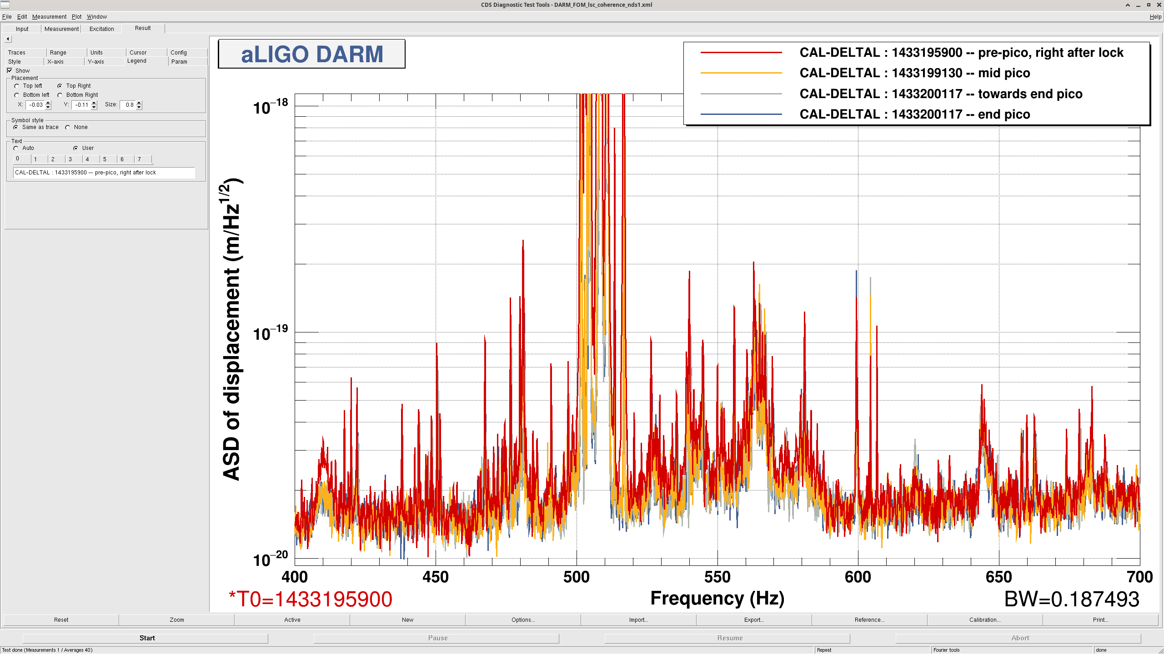Screen dimensions: 1164x654
Task: Click the Zoom plot button
Action: coord(177,620)
